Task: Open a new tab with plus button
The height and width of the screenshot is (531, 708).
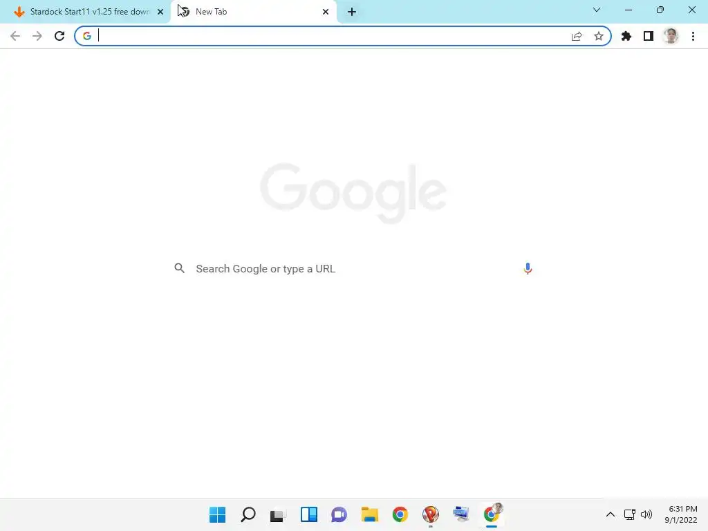Action: click(x=352, y=12)
